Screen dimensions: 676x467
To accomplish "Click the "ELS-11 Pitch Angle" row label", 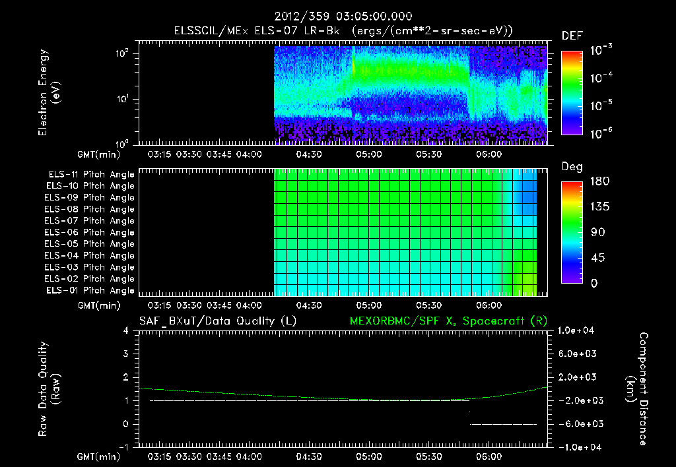I will pyautogui.click(x=91, y=175).
